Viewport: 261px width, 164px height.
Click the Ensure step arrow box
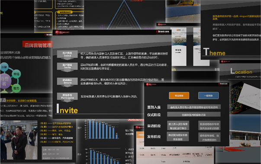click(x=67, y=82)
